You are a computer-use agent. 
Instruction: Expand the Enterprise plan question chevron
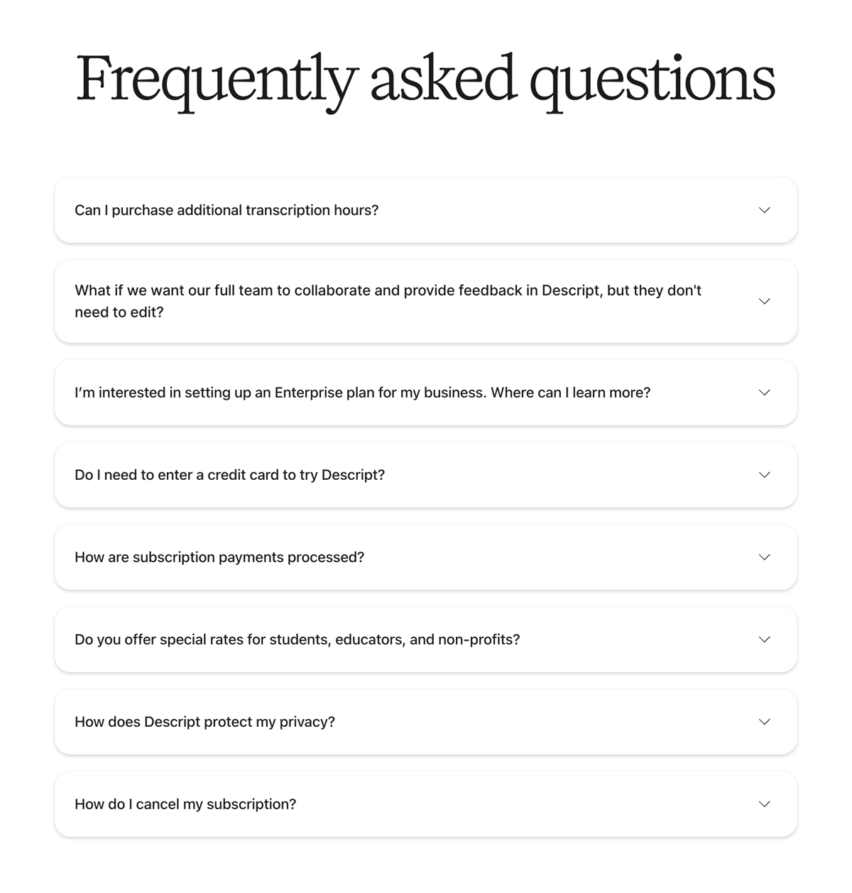(764, 392)
